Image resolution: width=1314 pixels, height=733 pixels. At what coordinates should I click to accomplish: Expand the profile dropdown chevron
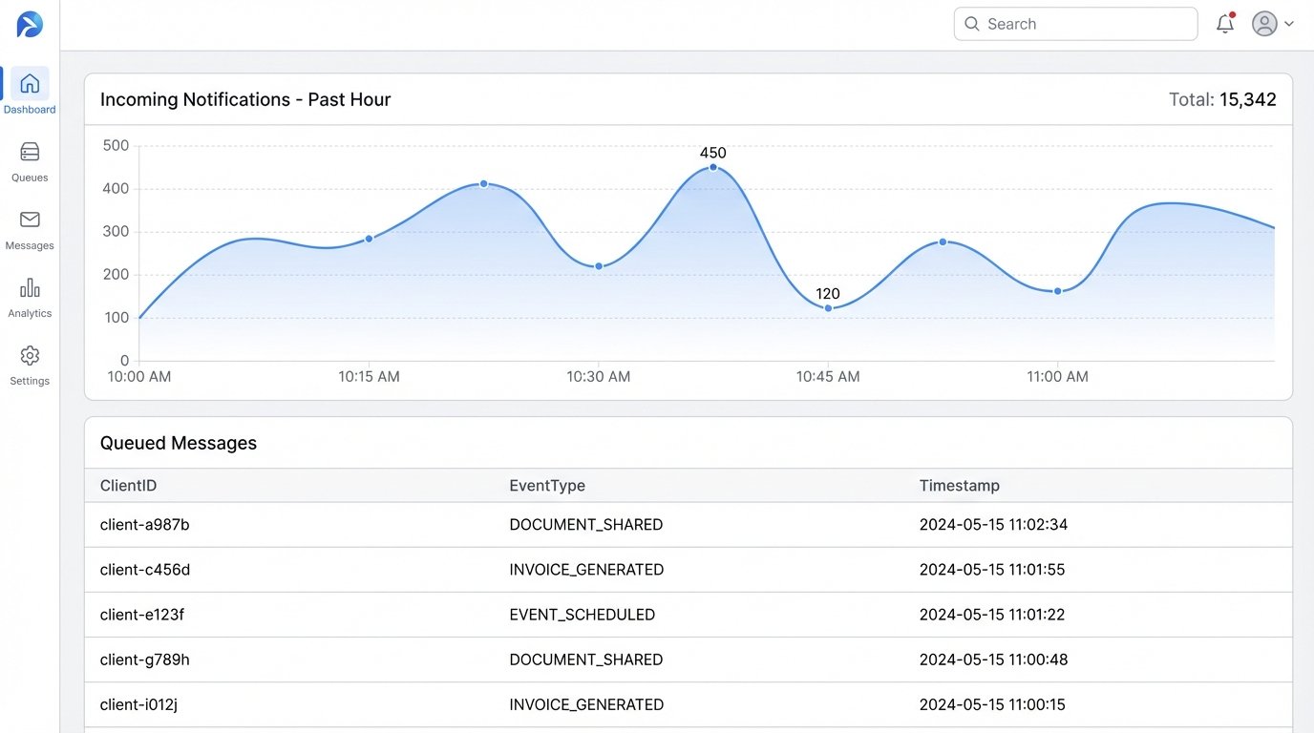click(1289, 24)
